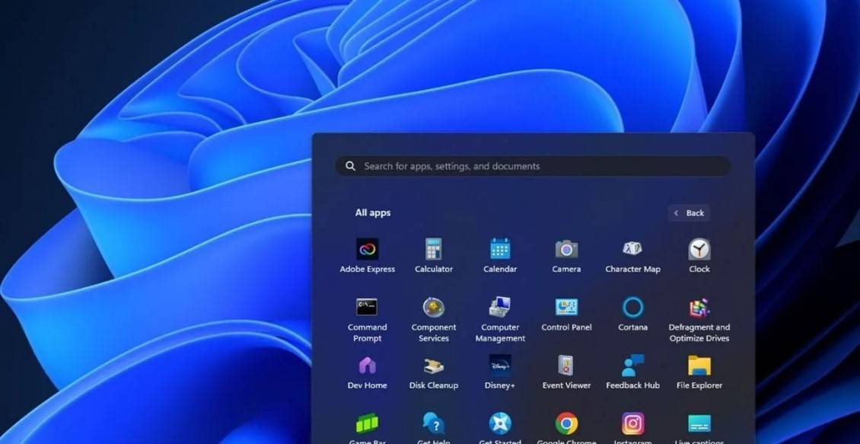Open Defragment and Optimize Drives
The image size is (860, 444).
pyautogui.click(x=699, y=308)
